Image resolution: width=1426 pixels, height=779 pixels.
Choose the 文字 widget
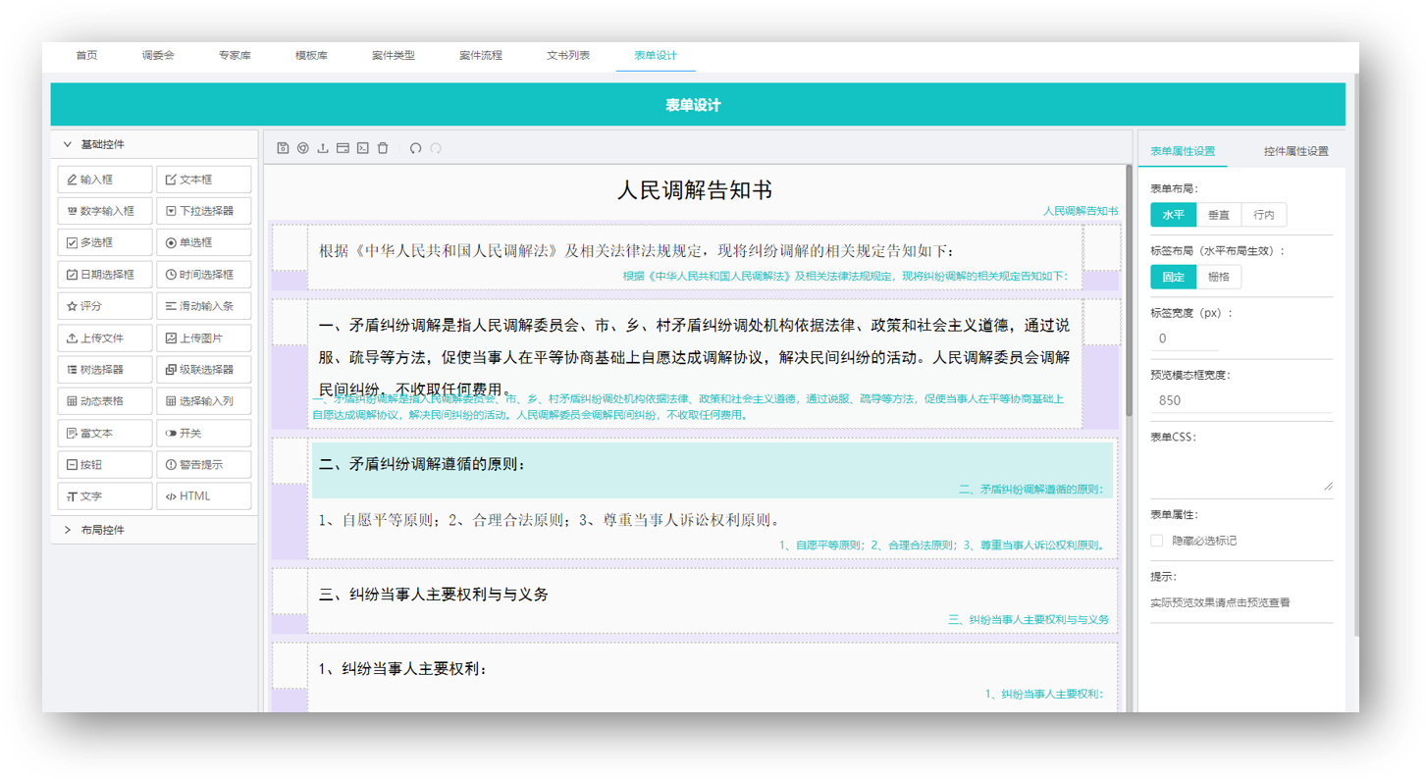click(x=105, y=496)
